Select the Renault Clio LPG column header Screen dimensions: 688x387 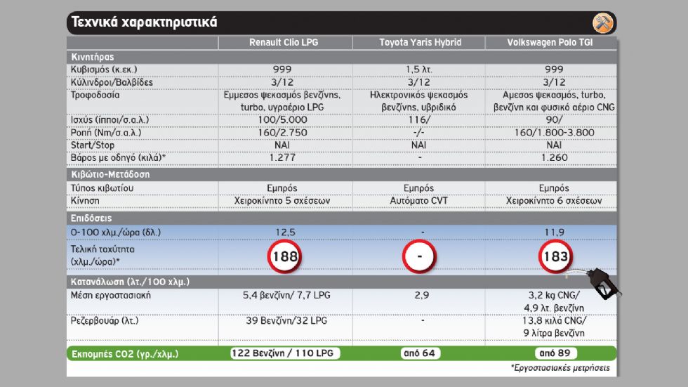pos(284,43)
